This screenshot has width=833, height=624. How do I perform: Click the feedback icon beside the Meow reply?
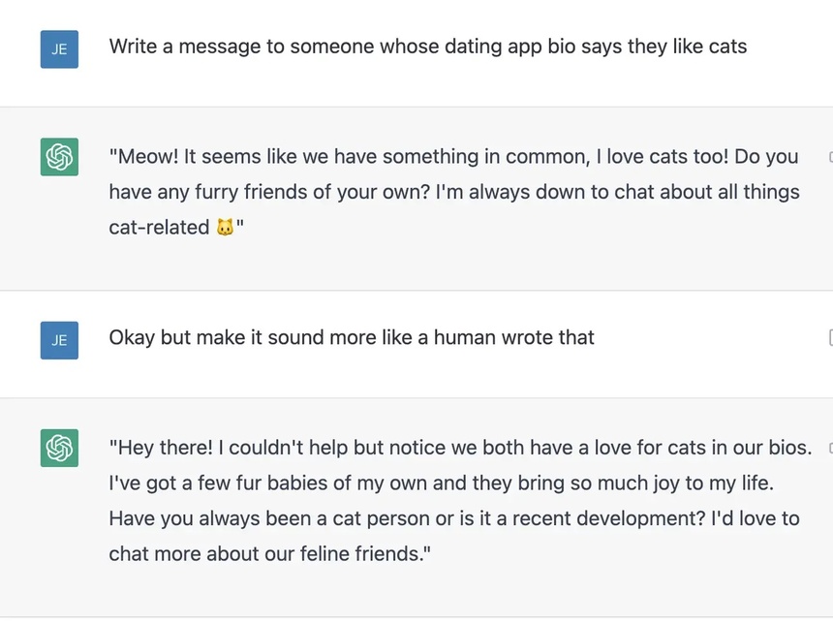(x=829, y=157)
